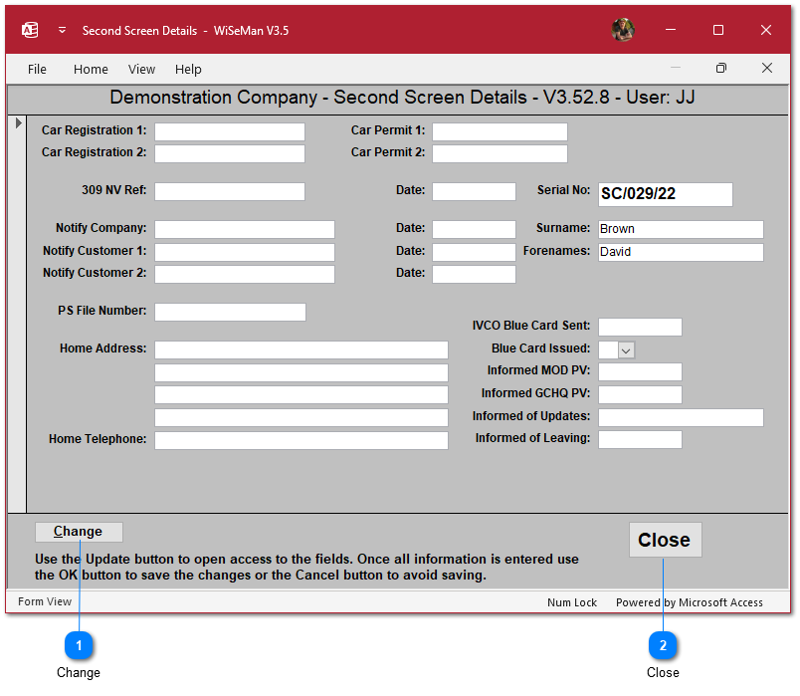Click the Serial No field showing SC/029/22
This screenshot has height=696, width=800.
click(x=665, y=194)
